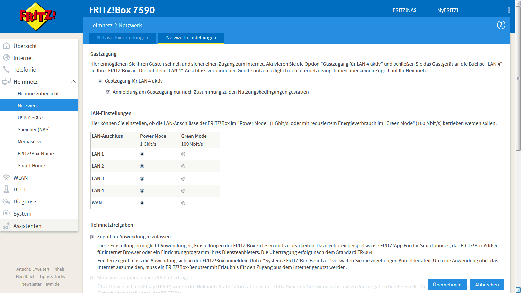Screen dimensions: 521x293
Task: Click the Übersicht house icon
Action: pos(6,46)
